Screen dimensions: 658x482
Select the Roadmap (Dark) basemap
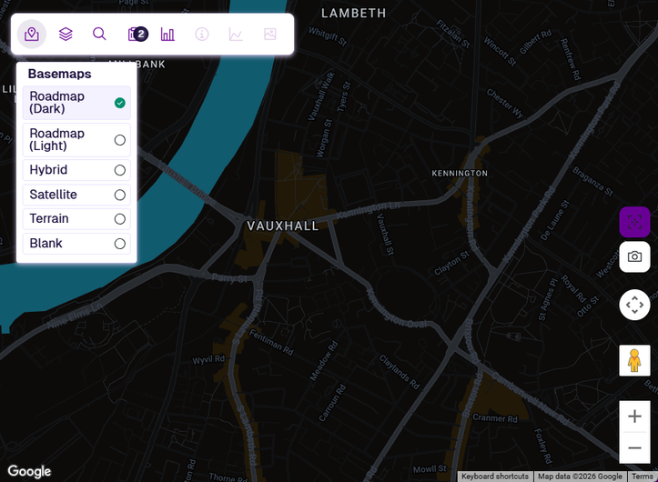tap(76, 103)
